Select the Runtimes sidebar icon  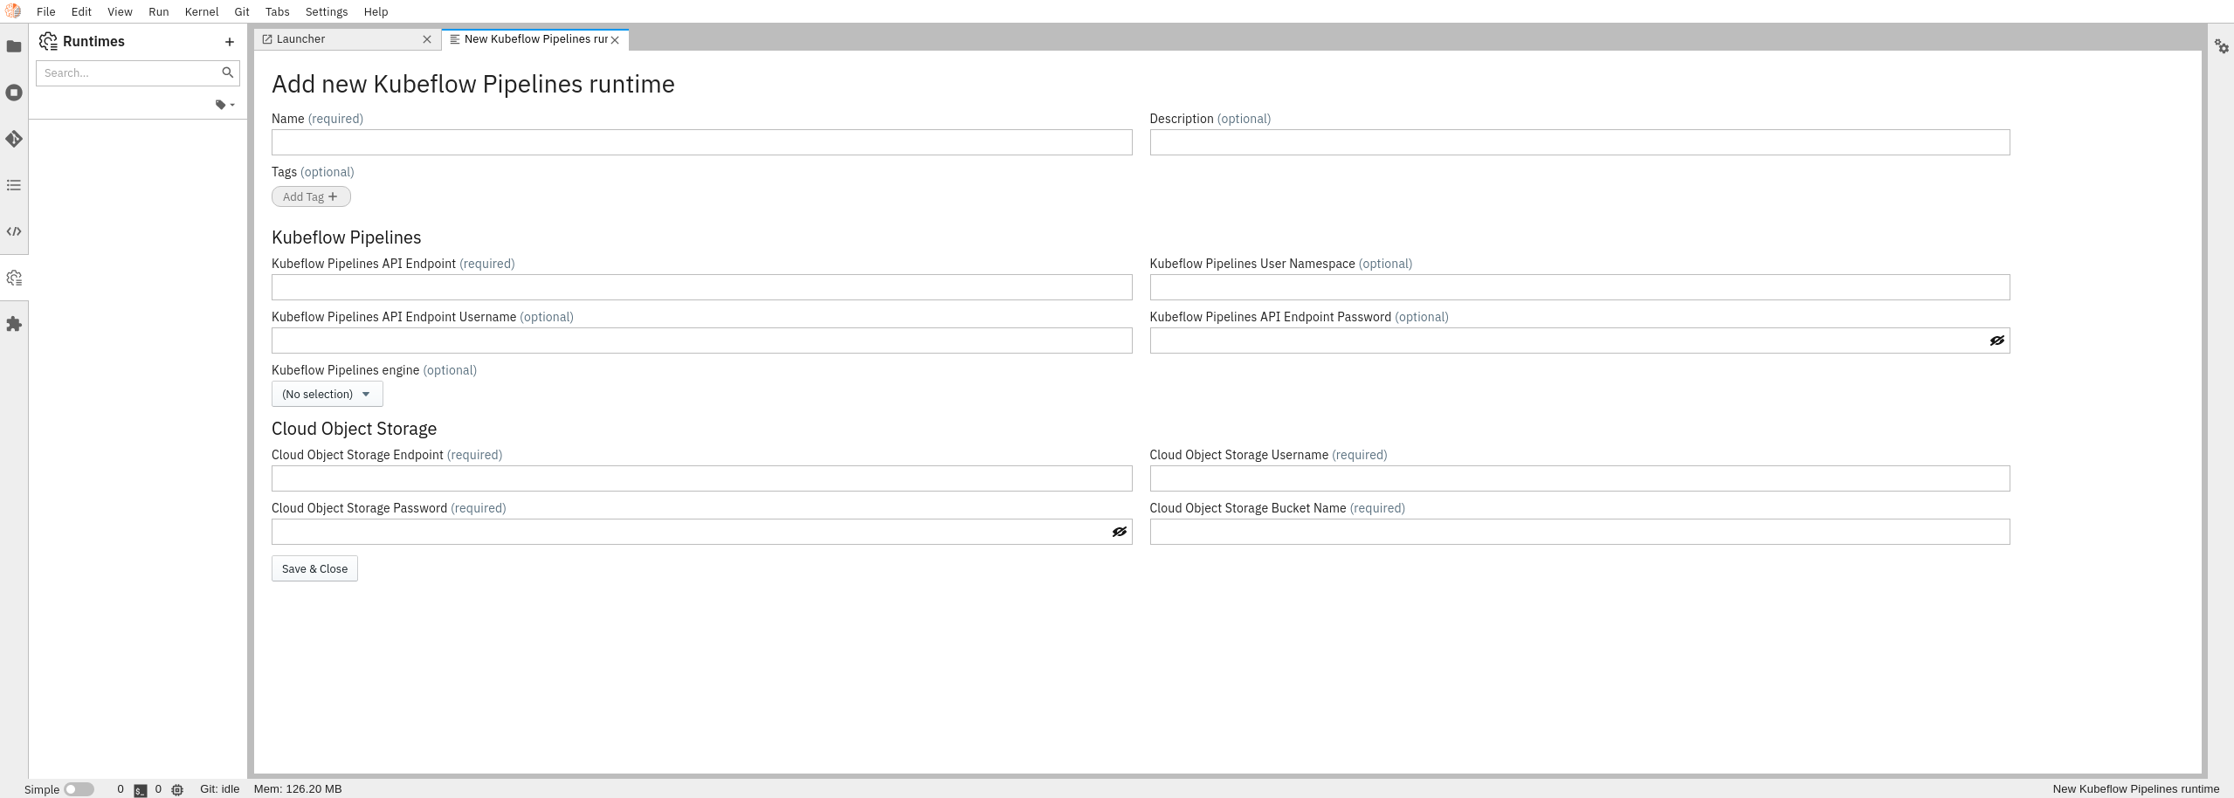(x=14, y=278)
